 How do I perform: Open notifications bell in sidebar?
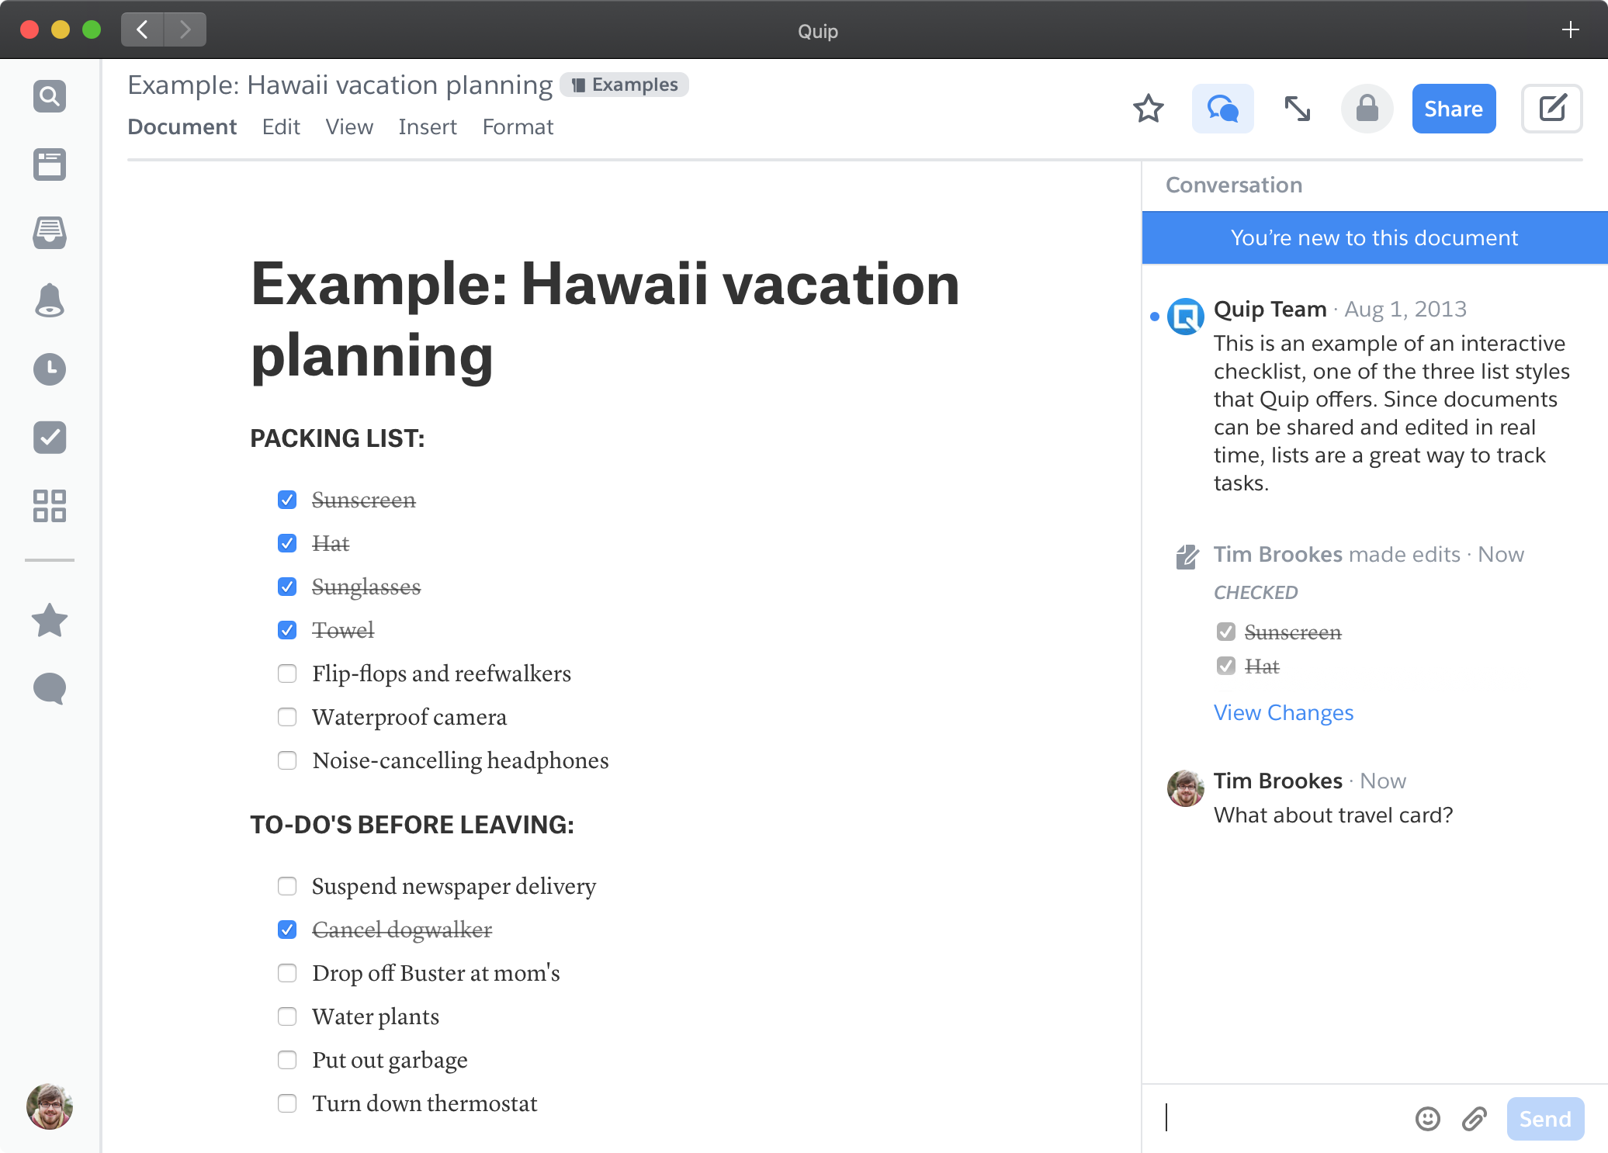(x=50, y=300)
